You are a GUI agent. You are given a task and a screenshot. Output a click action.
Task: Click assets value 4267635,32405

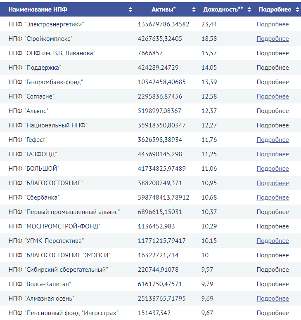[x=160, y=39]
